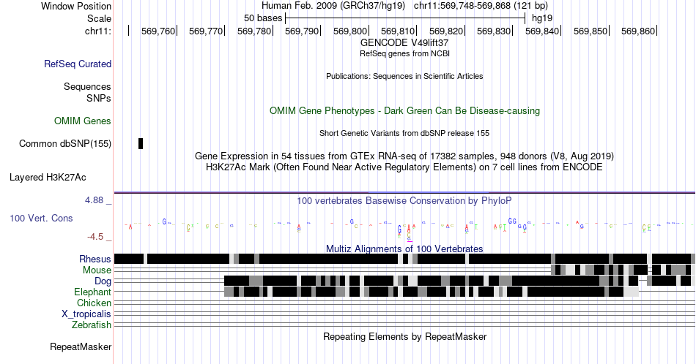Click the Rhesus alignment label
Image resolution: width=696 pixels, height=364 pixels.
click(x=95, y=259)
